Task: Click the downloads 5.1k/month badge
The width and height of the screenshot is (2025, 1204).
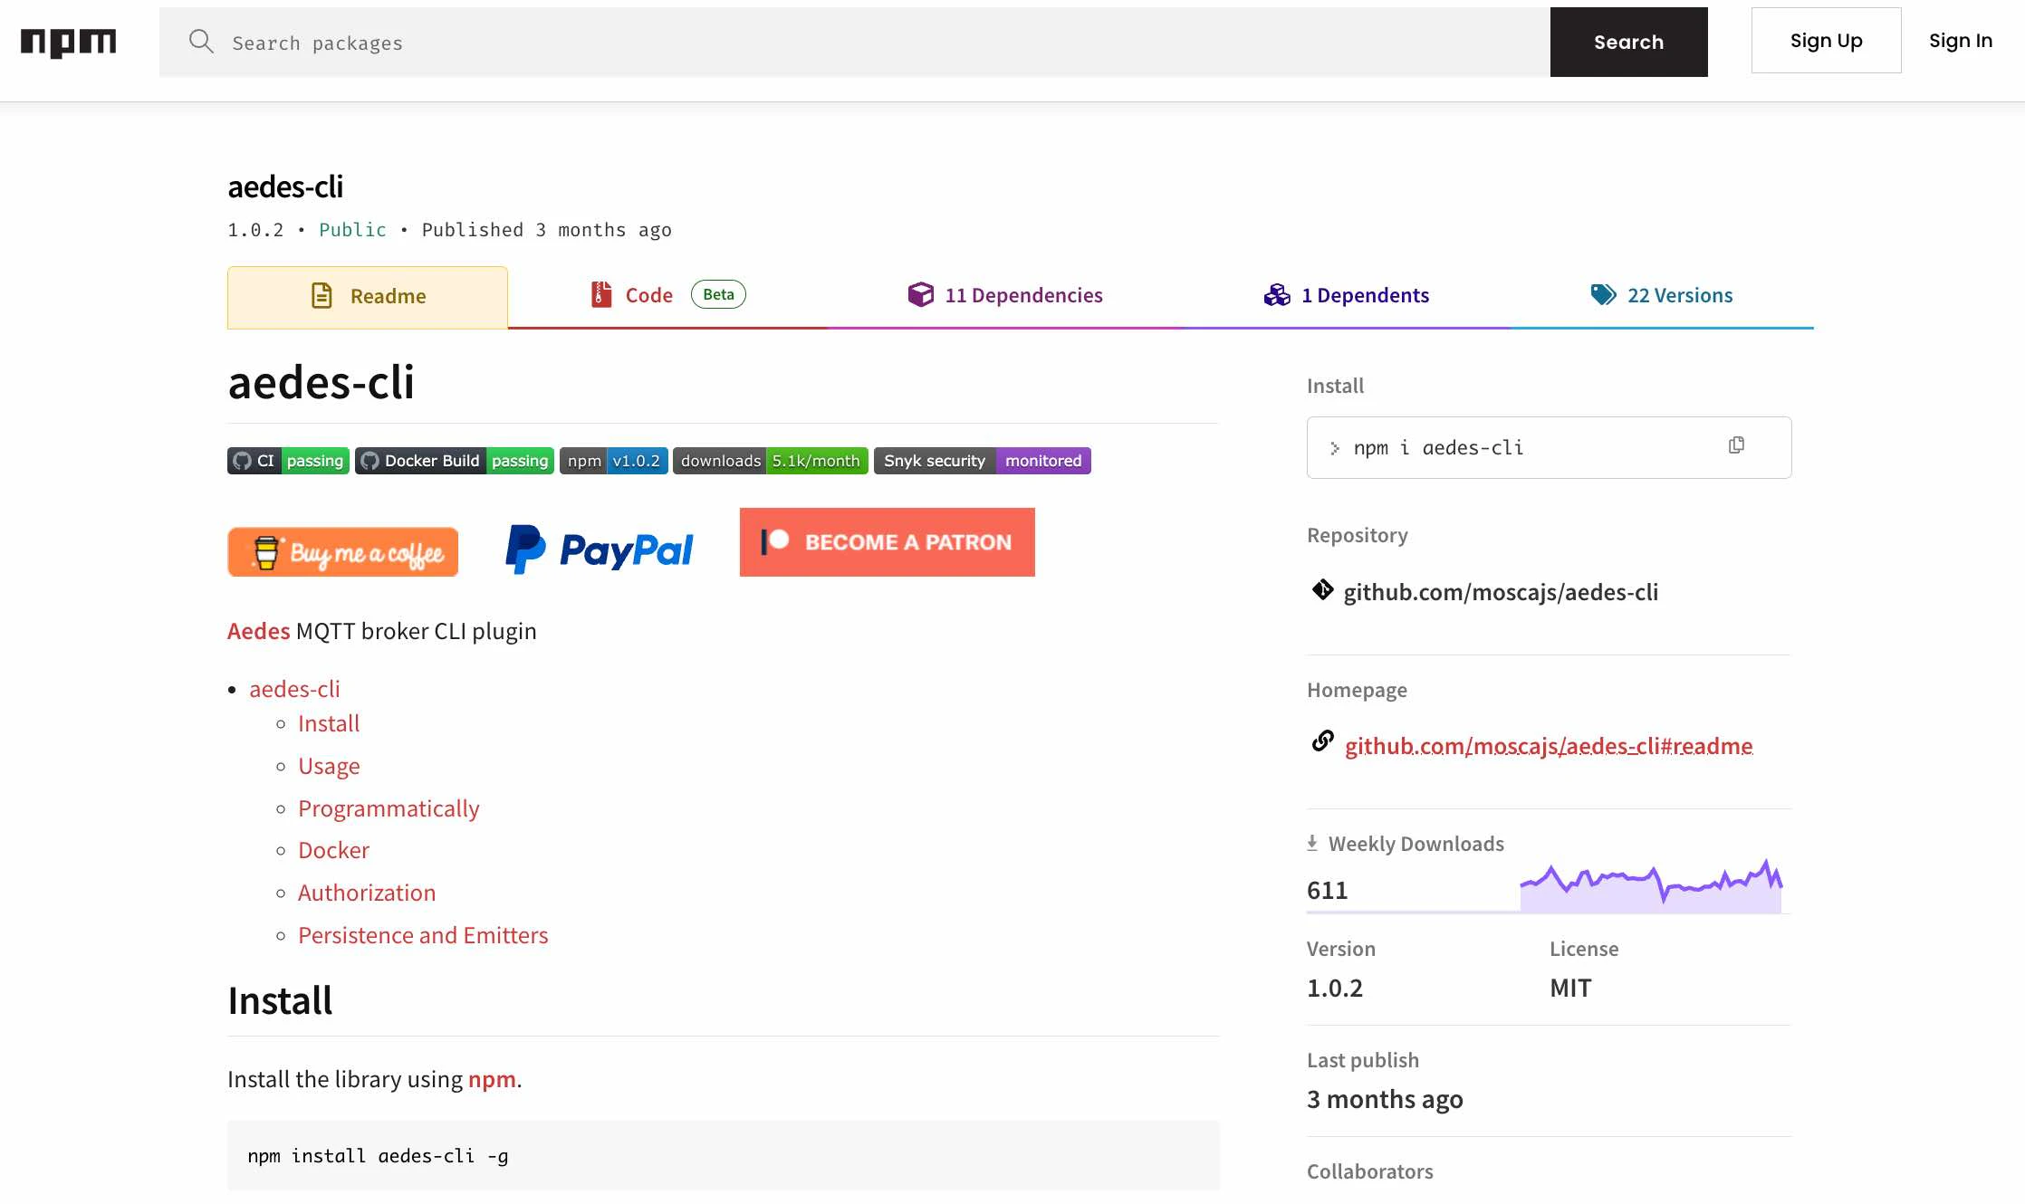Action: click(x=771, y=461)
